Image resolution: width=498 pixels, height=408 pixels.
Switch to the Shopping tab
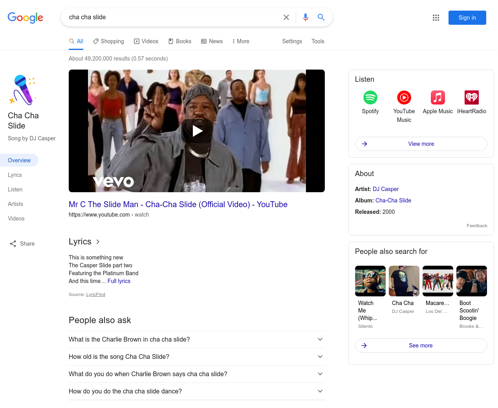coord(108,41)
